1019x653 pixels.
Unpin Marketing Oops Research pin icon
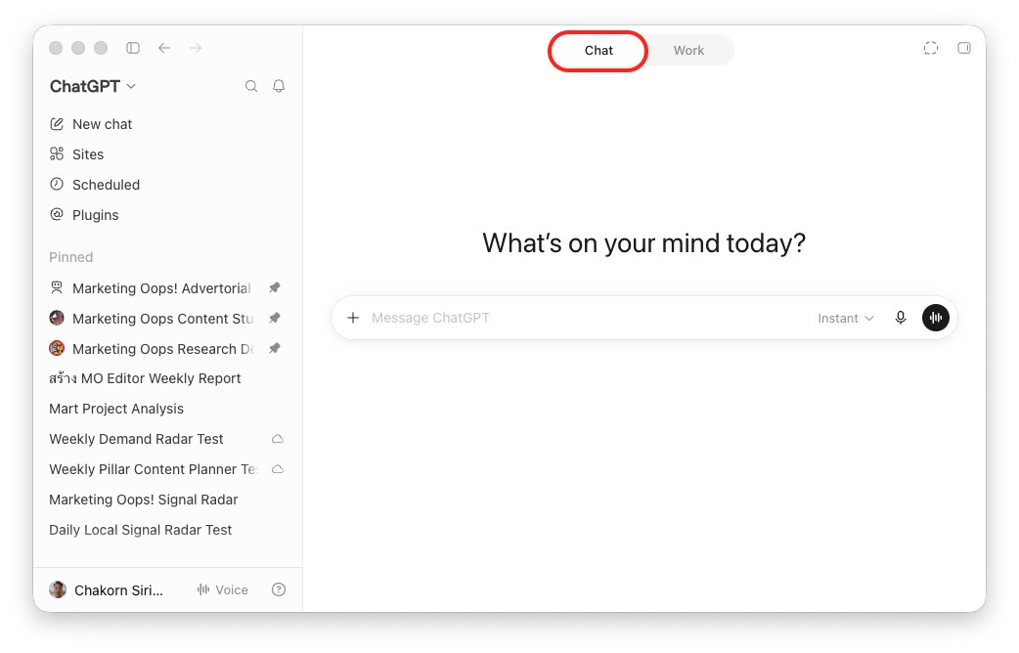(275, 349)
